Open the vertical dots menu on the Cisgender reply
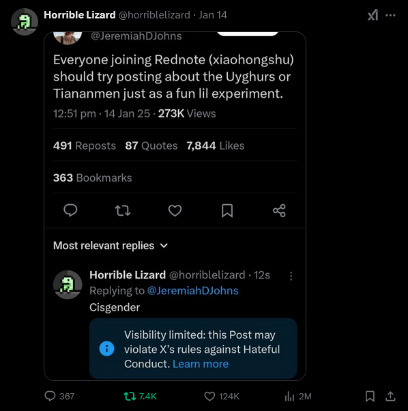408x411 pixels. tap(291, 276)
